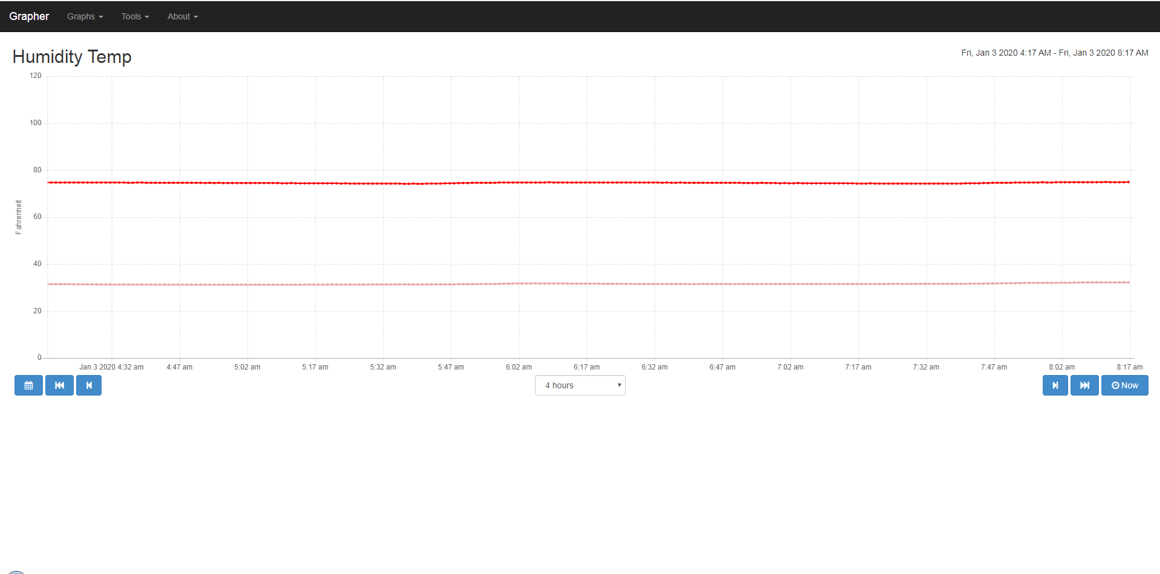This screenshot has width=1160, height=574.
Task: Step back one interval
Action: click(89, 385)
